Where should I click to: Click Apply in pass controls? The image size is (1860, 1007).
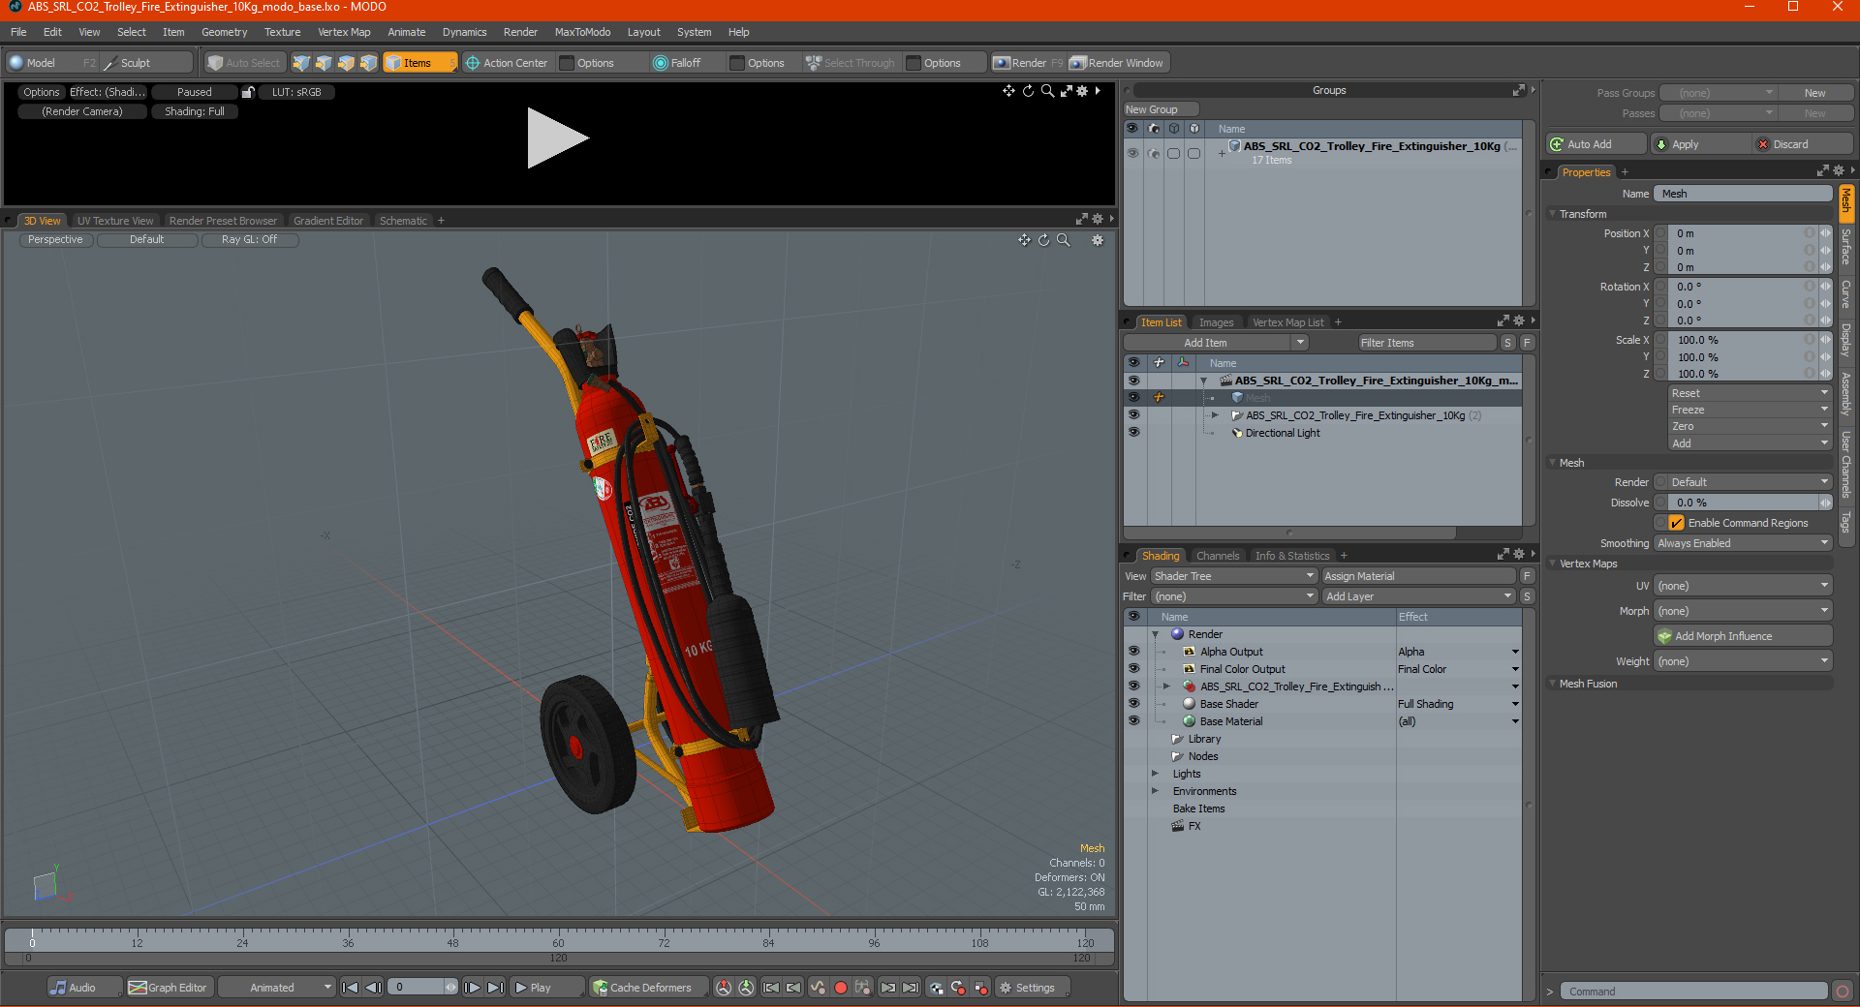pos(1700,144)
